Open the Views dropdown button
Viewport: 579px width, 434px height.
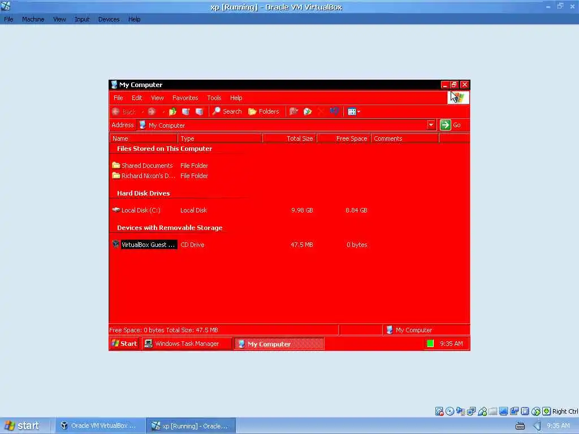354,111
